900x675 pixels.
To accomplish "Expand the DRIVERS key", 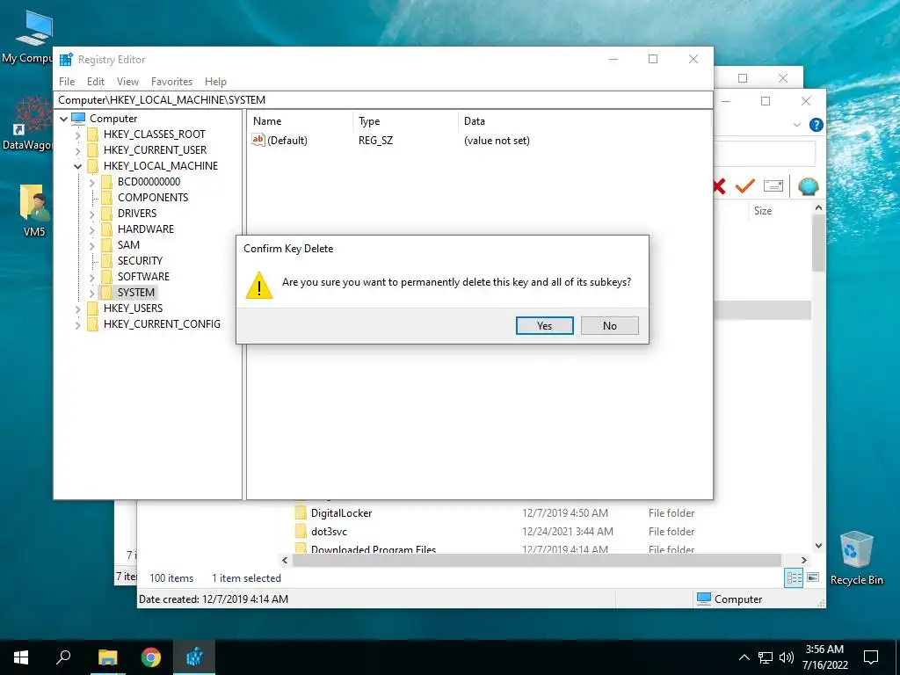I will click(91, 214).
